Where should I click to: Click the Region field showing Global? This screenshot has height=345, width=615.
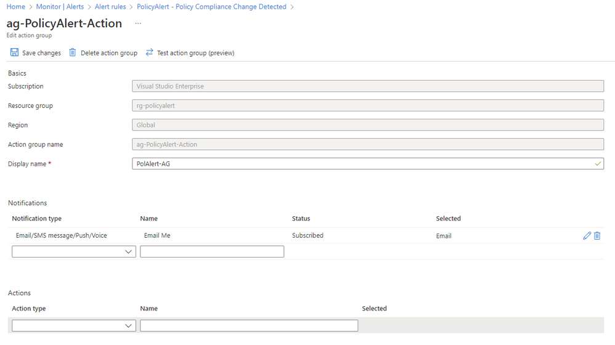pyautogui.click(x=368, y=125)
